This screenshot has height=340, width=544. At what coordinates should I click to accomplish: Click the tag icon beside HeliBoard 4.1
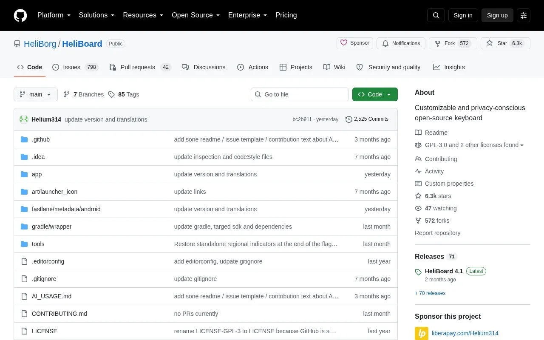click(418, 272)
